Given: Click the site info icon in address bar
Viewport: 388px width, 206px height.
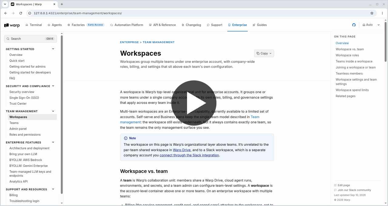Looking at the screenshot, I should (x=30, y=13).
